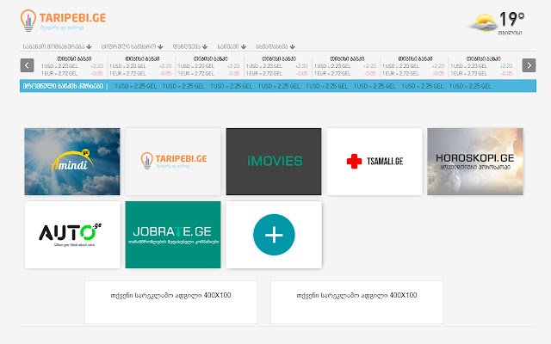This screenshot has width=551, height=344.
Task: Show next bank rates with right arrow
Action: tap(529, 65)
